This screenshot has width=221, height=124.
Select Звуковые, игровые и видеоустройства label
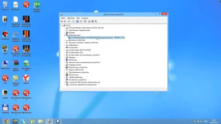pos(83,43)
